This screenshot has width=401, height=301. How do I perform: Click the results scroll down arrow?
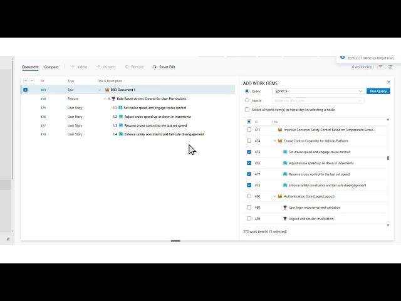tap(388, 225)
